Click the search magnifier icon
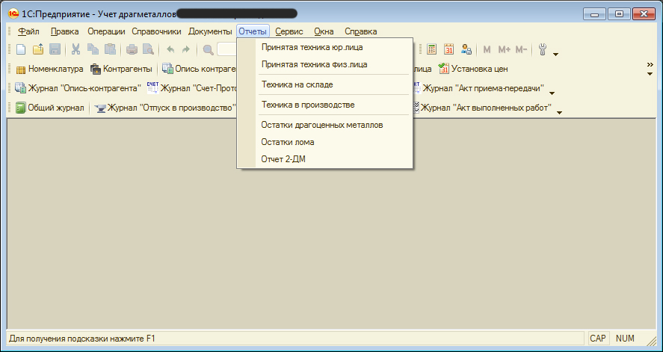The image size is (663, 352). point(208,50)
